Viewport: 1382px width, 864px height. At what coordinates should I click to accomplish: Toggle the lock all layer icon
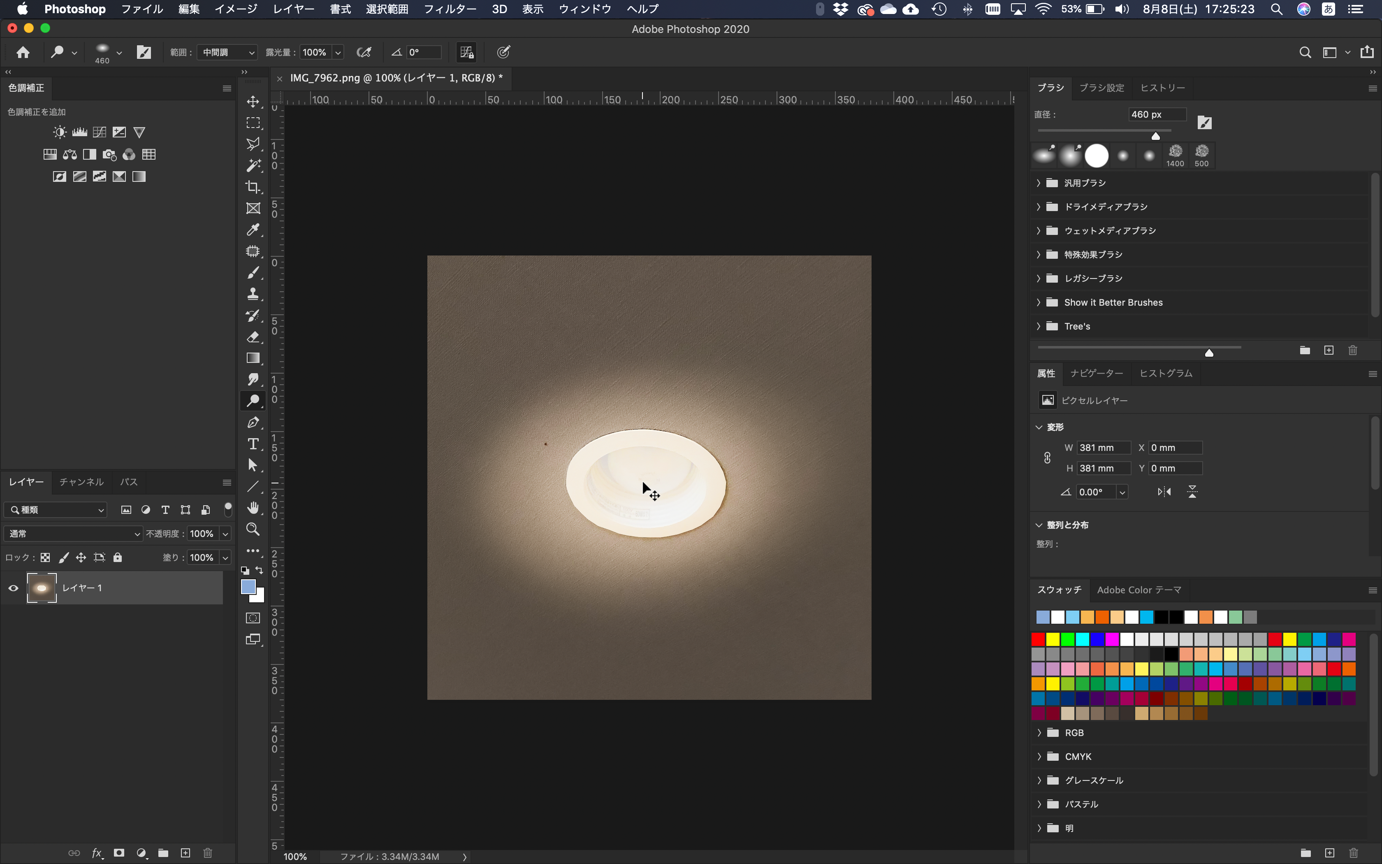(118, 557)
